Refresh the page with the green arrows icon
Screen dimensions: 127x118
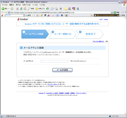tap(21, 9)
